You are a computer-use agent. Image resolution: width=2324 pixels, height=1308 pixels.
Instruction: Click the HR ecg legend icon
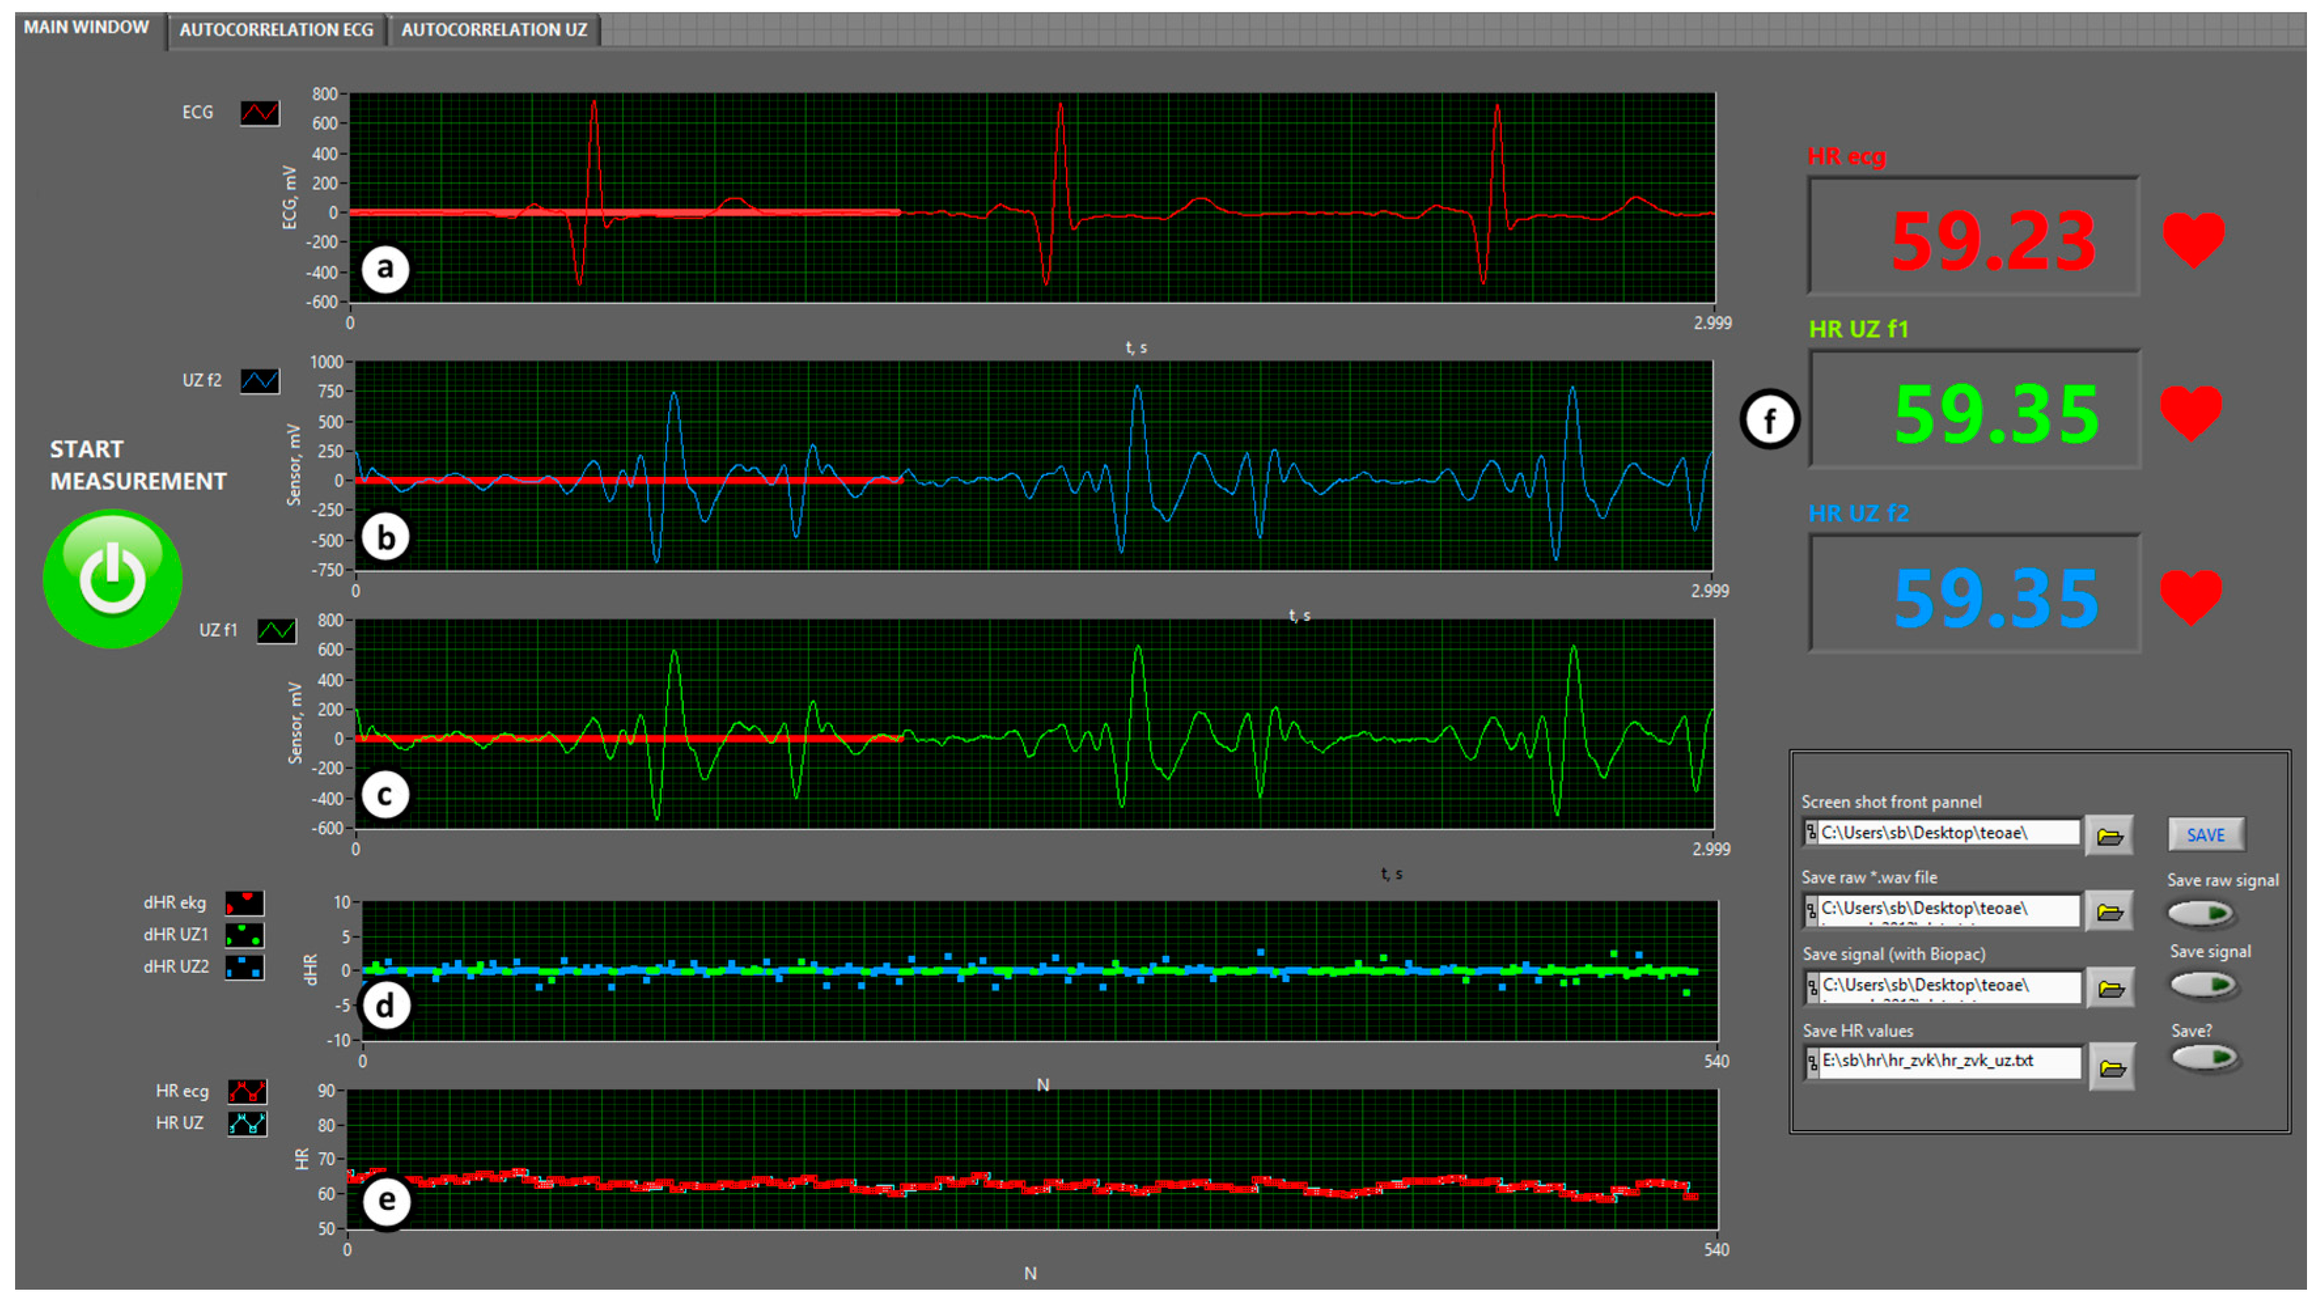(x=246, y=1091)
